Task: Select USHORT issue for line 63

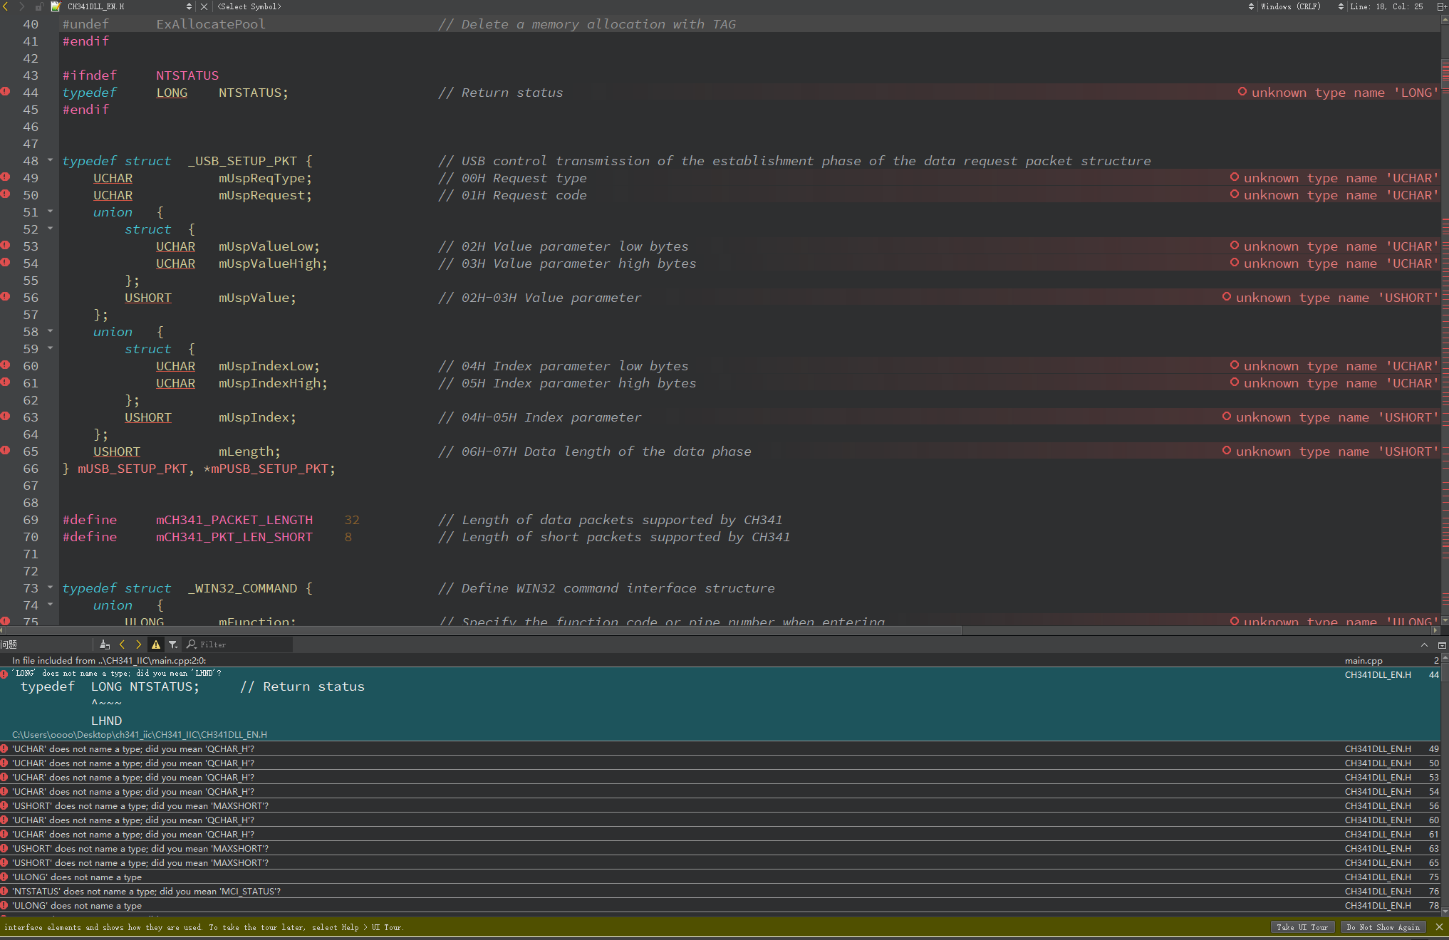Action: pyautogui.click(x=720, y=848)
